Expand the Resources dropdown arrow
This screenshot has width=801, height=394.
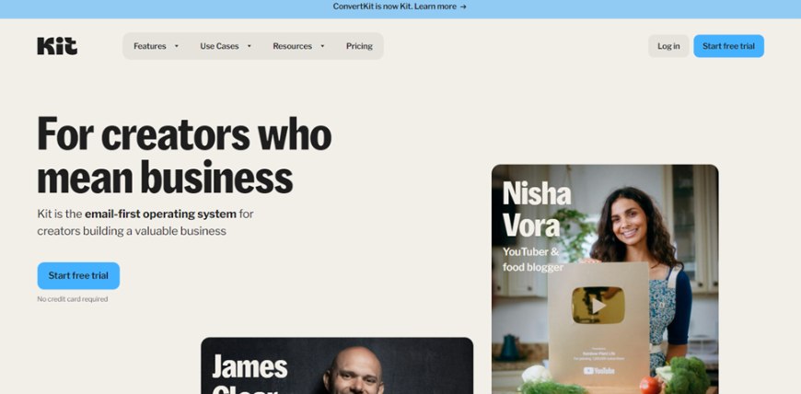coord(322,46)
